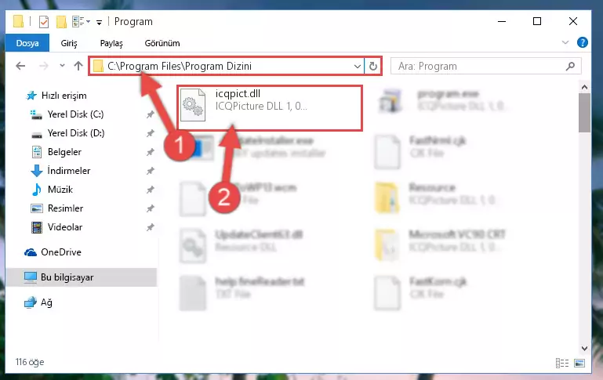603x380 pixels.
Task: Select the icqpict.dll file
Action: click(x=269, y=107)
